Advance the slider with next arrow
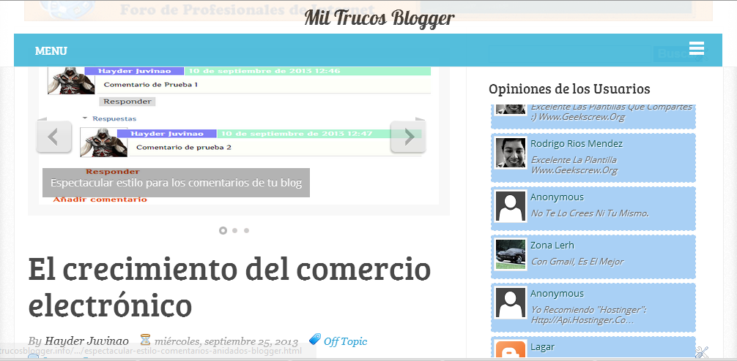Screen dimensions: 737x361 point(407,137)
